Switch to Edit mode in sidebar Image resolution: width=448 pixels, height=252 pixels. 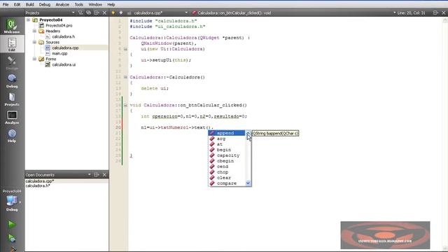click(12, 44)
